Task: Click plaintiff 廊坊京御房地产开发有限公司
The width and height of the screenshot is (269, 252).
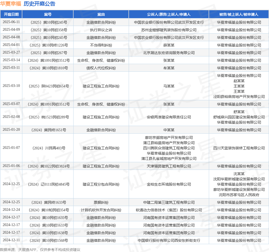Action: coord(169,138)
